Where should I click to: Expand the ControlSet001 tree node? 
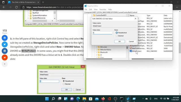tap(92, 15)
